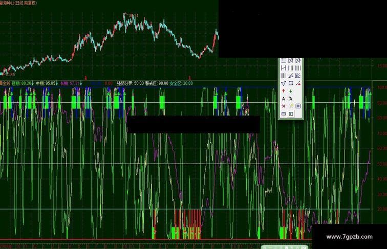
Task: Select the vertical lines tool right of cycle lines
Action: point(298,68)
